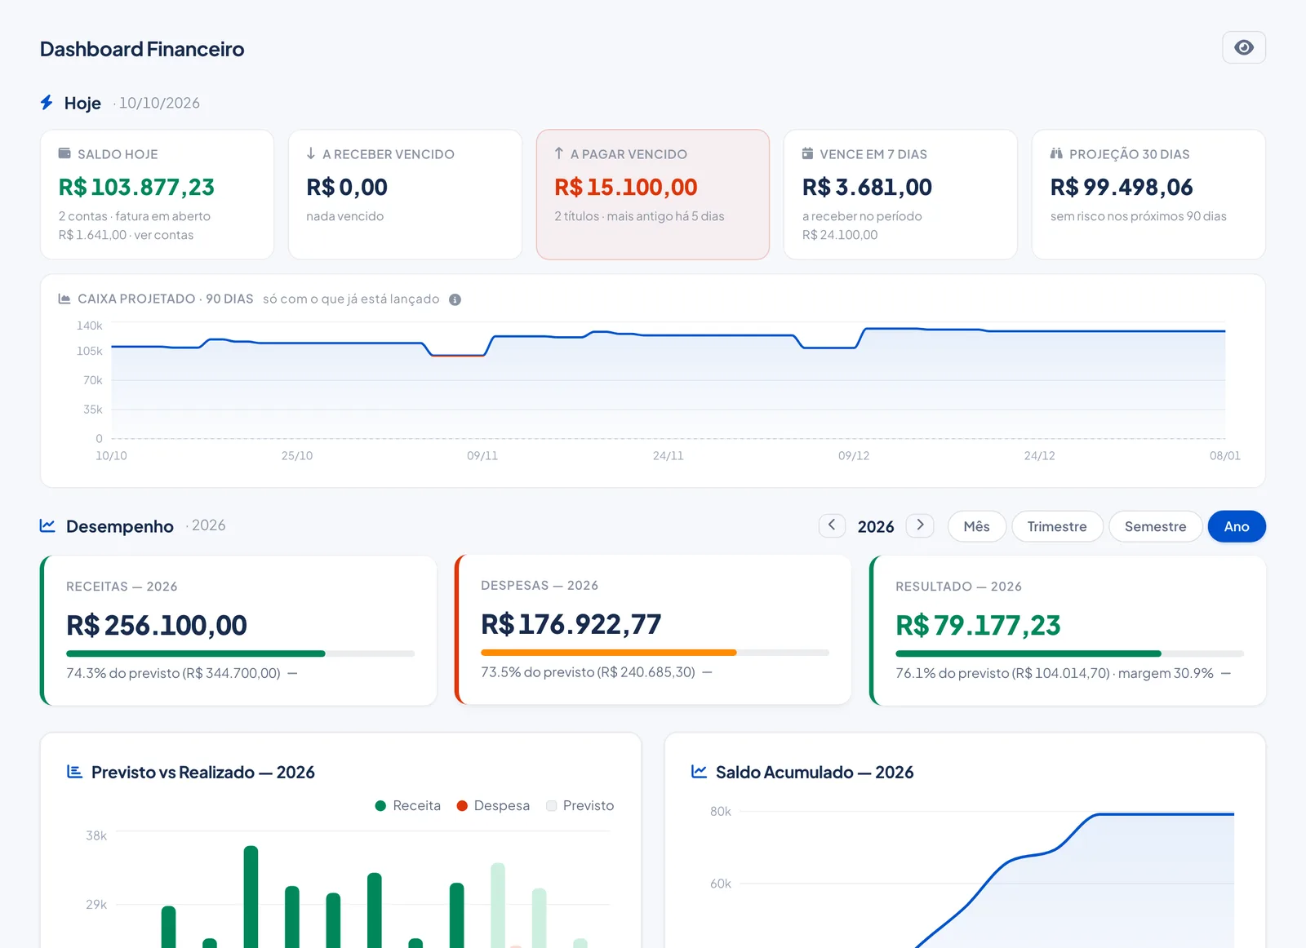Click the '2 títulos · mais antigo há 5 dias' text
1306x948 pixels.
(x=639, y=216)
